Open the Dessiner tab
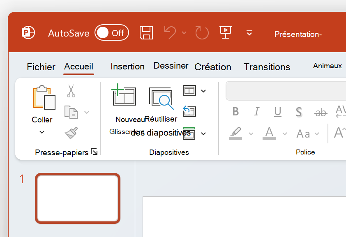Viewport: 346px width, 237px height. [171, 66]
